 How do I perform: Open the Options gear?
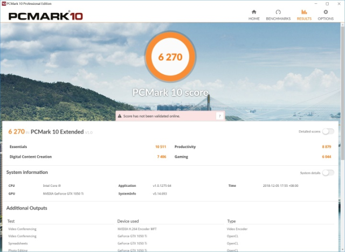pos(326,15)
